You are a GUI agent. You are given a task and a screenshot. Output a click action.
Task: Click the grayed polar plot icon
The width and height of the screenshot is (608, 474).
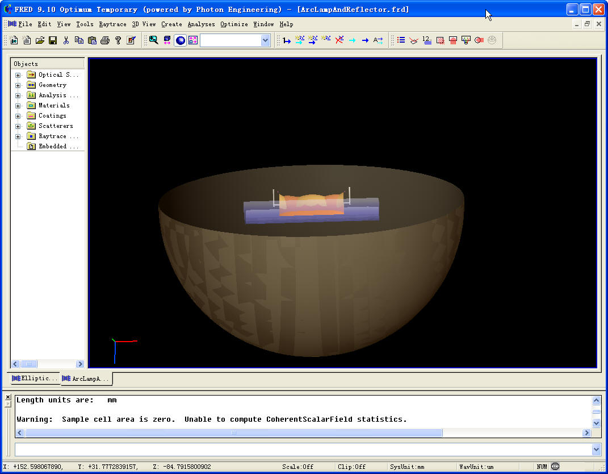[x=492, y=40]
